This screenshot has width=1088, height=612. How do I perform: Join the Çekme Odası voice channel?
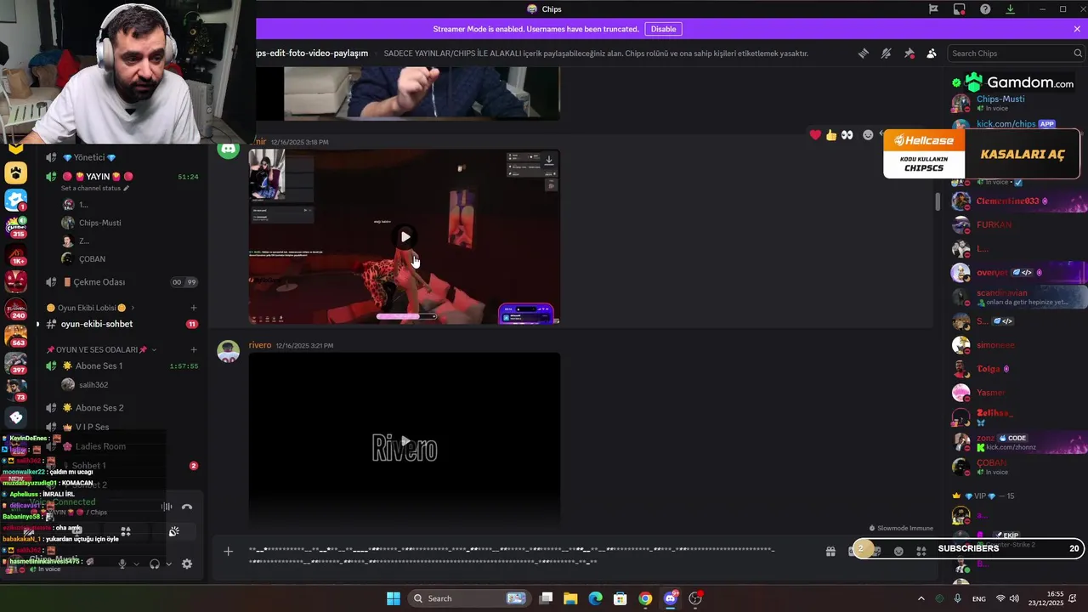pyautogui.click(x=99, y=282)
